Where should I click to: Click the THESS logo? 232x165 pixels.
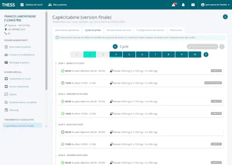(x=9, y=5)
